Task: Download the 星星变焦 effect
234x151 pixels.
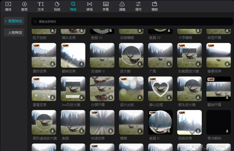Action: tap(53, 97)
